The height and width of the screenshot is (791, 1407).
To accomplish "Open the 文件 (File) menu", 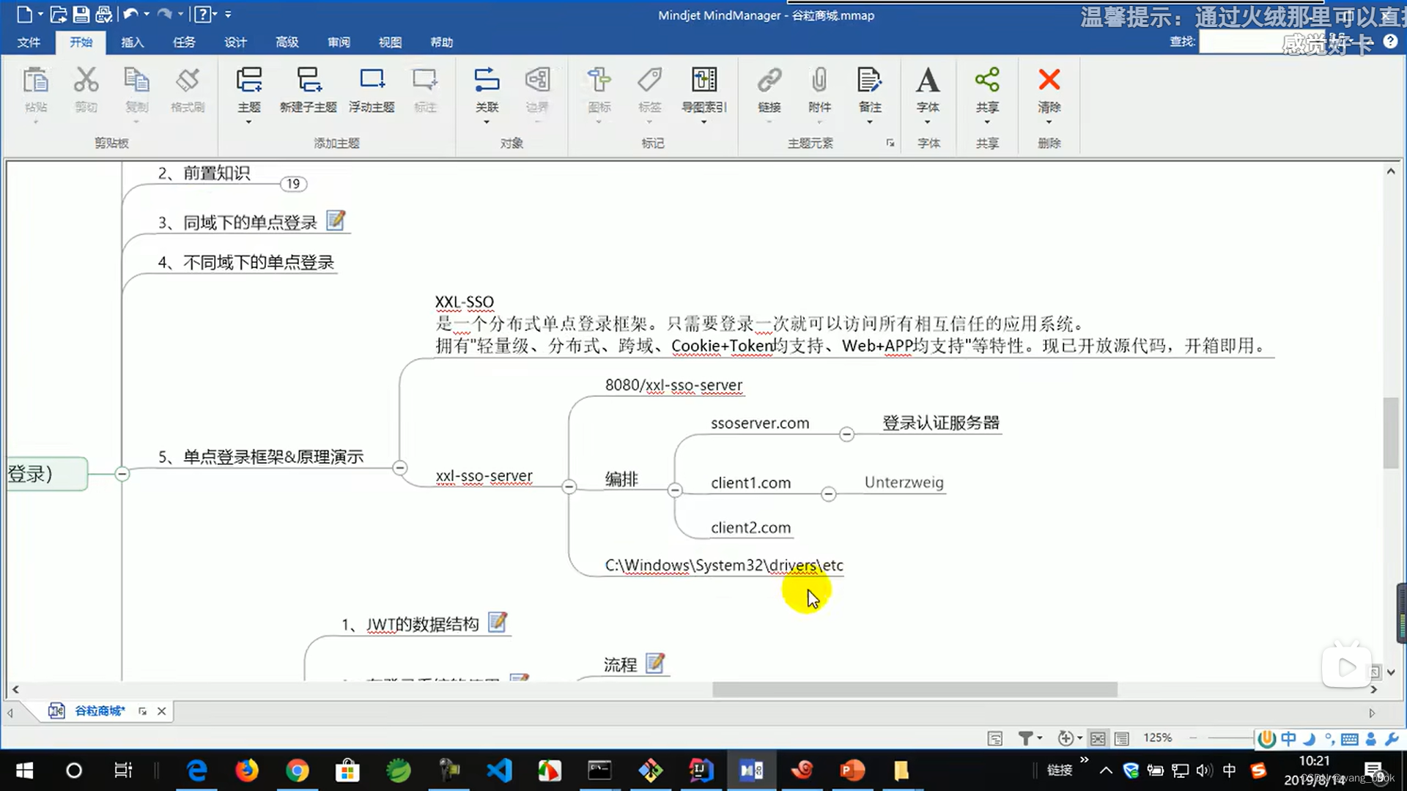I will 29,42.
